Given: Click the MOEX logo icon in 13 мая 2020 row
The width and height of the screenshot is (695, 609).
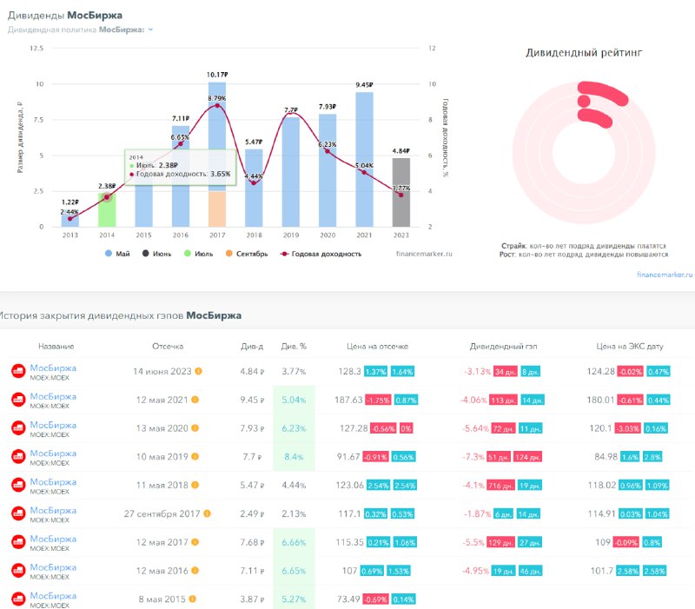Looking at the screenshot, I should pos(18,428).
